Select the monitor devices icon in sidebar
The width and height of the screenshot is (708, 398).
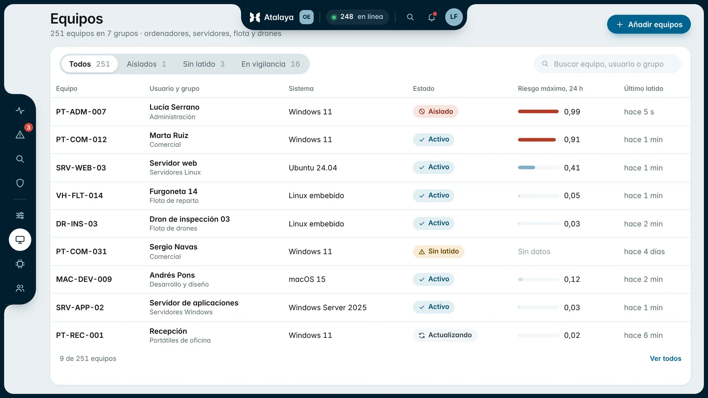coord(20,240)
